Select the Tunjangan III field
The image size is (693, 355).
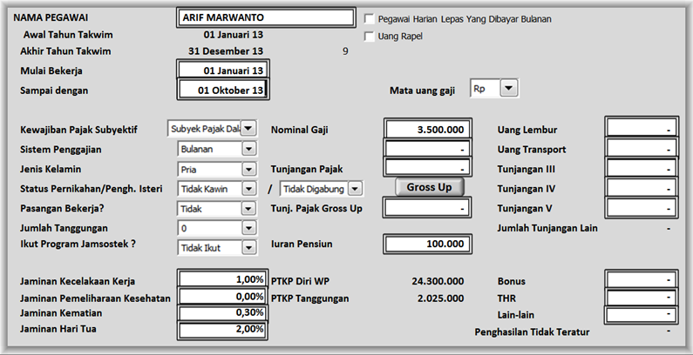(x=642, y=168)
